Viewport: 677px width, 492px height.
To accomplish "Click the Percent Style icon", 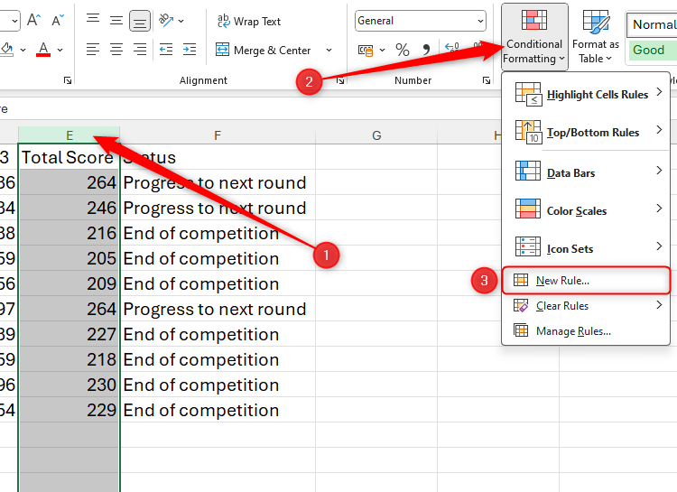I will (x=403, y=51).
